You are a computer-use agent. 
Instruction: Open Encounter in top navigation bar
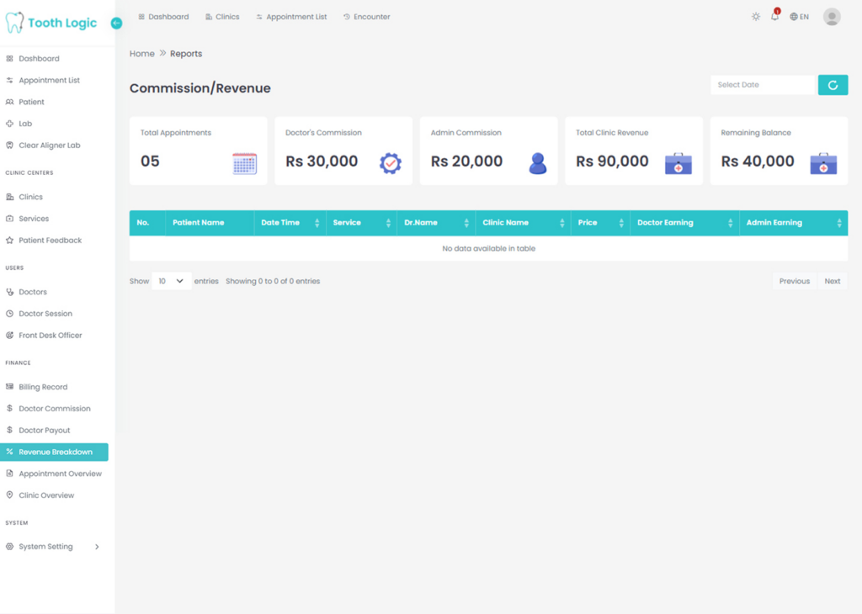click(367, 17)
